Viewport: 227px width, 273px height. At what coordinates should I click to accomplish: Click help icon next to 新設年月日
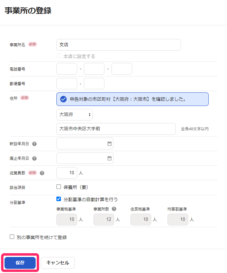[34, 144]
